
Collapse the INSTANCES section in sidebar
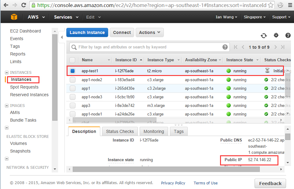7,73
